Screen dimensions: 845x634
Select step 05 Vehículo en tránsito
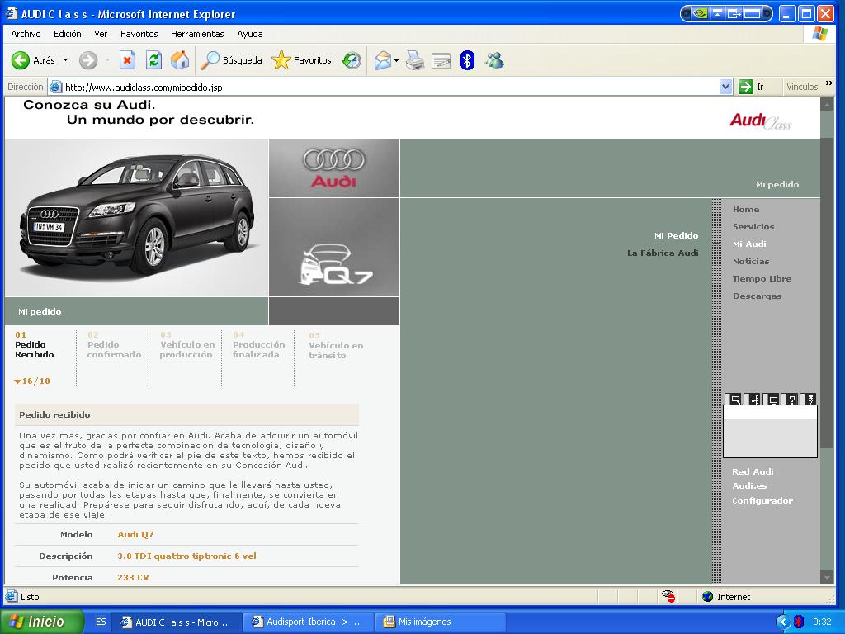click(336, 346)
